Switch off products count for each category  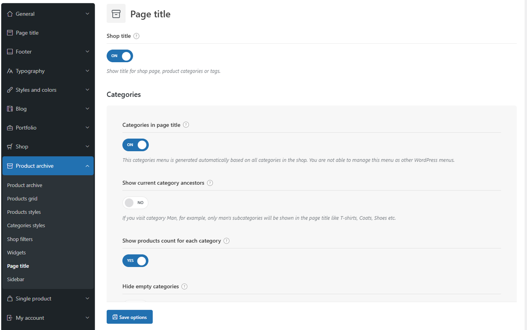pos(135,261)
